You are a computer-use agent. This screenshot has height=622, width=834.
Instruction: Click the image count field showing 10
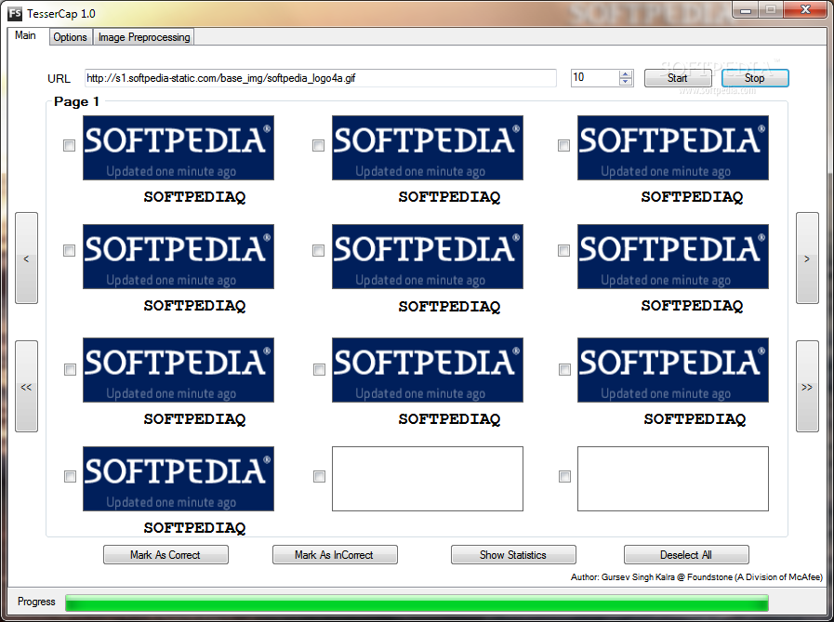pyautogui.click(x=595, y=78)
